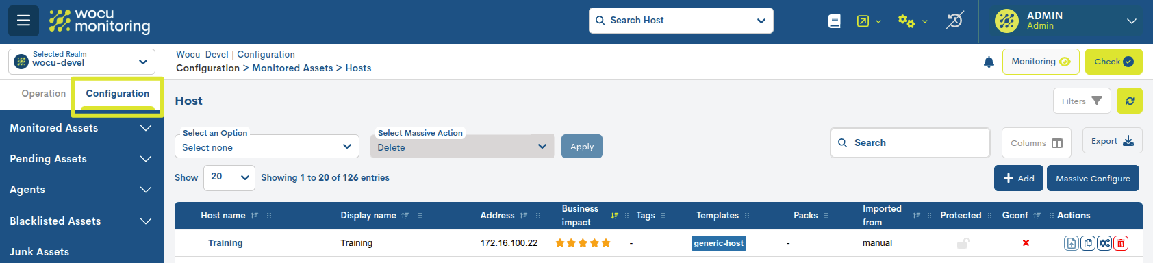Screen dimensions: 1153x263
Task: Sort by Business impact column
Action: coord(614,216)
